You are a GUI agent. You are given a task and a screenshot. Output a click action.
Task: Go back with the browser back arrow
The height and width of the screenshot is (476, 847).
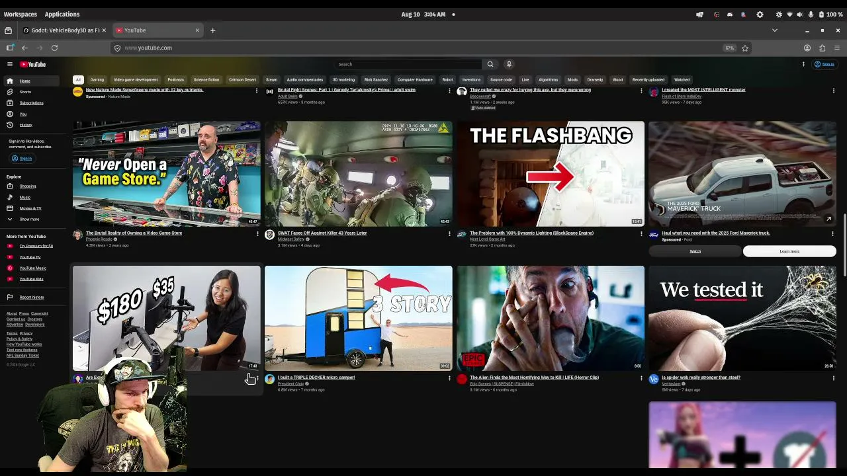(24, 48)
